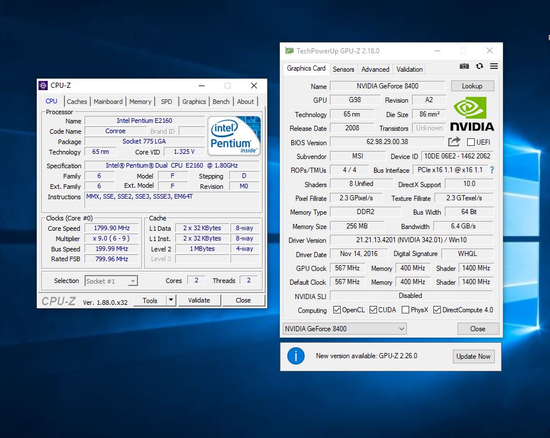This screenshot has height=438, width=550.
Task: Click the Driver Date value Nov 14, 2016
Action: coord(359,254)
